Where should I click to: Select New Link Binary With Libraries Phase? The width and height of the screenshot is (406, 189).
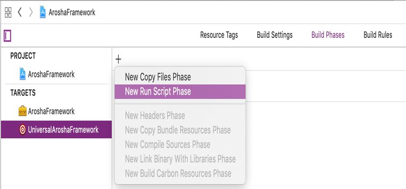click(180, 159)
